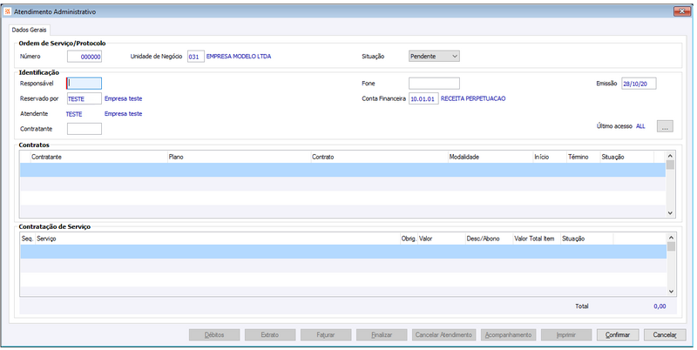Focus the Responsável input field
This screenshot has width=697, height=350.
click(x=85, y=83)
